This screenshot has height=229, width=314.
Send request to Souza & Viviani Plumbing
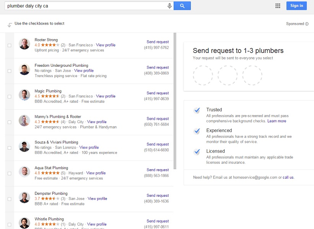[x=158, y=144]
